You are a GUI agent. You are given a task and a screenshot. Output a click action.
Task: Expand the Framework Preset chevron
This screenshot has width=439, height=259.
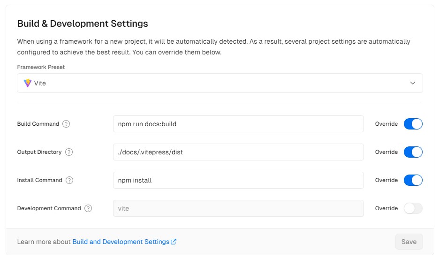coord(412,83)
